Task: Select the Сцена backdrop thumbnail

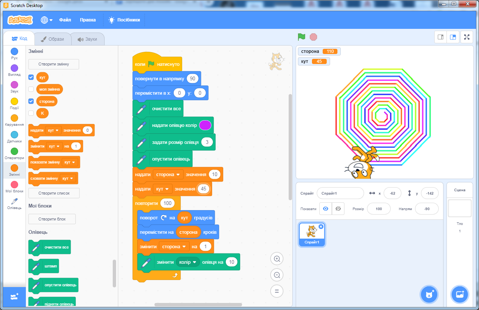Action: click(460, 208)
